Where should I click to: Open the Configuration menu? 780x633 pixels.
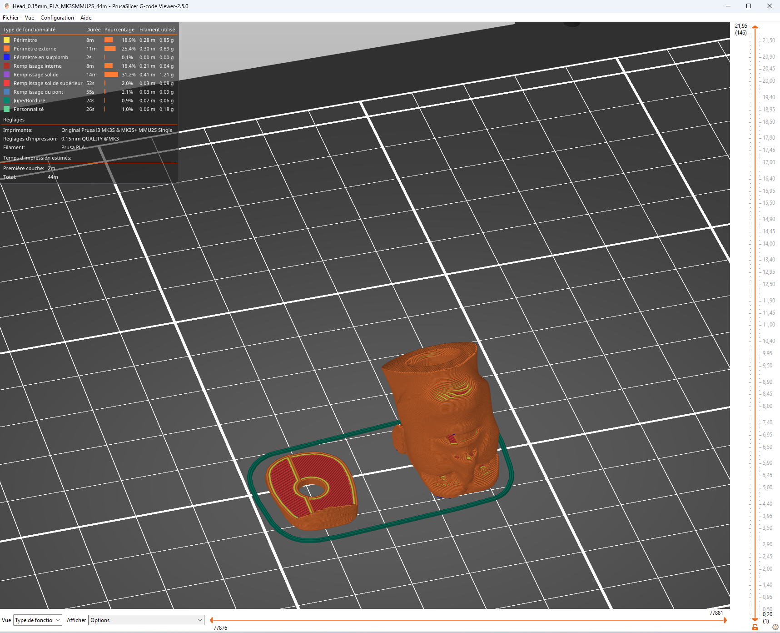coord(57,18)
